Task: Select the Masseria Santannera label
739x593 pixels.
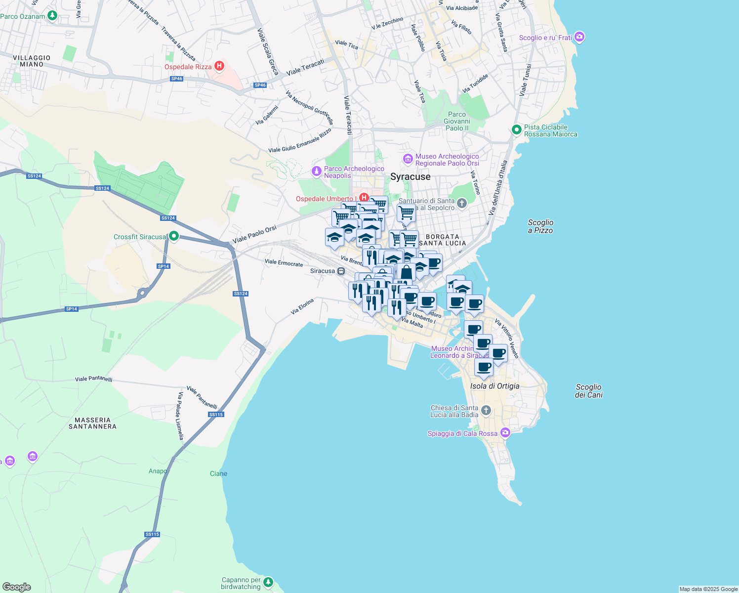Action: click(92, 423)
